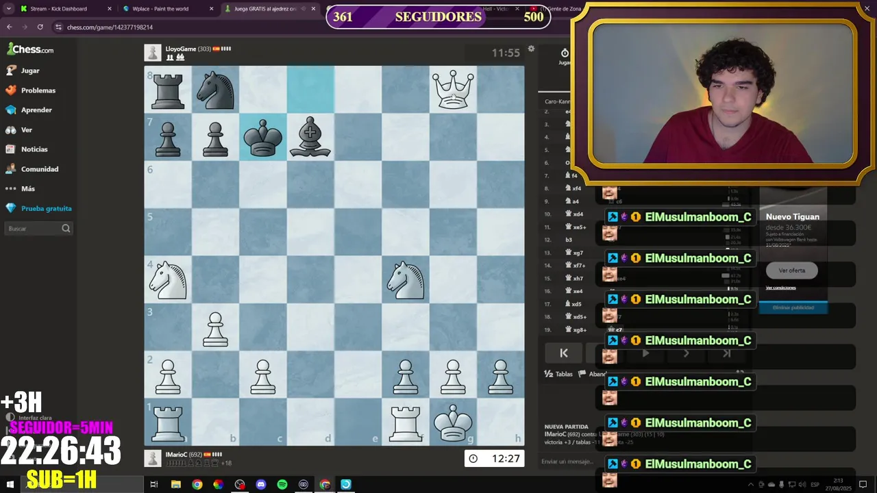The image size is (877, 493).
Task: Open the Windows Start menu
Action: coord(10,485)
